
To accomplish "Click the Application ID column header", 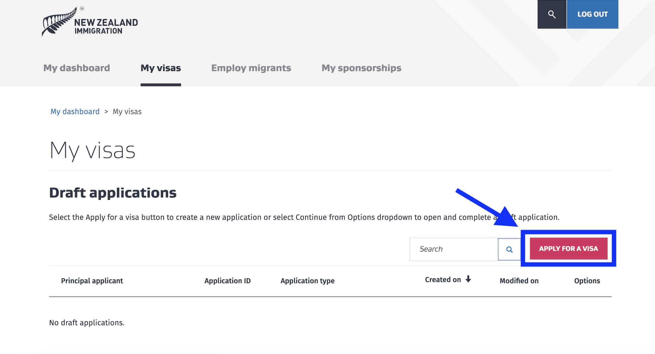I will [x=228, y=281].
